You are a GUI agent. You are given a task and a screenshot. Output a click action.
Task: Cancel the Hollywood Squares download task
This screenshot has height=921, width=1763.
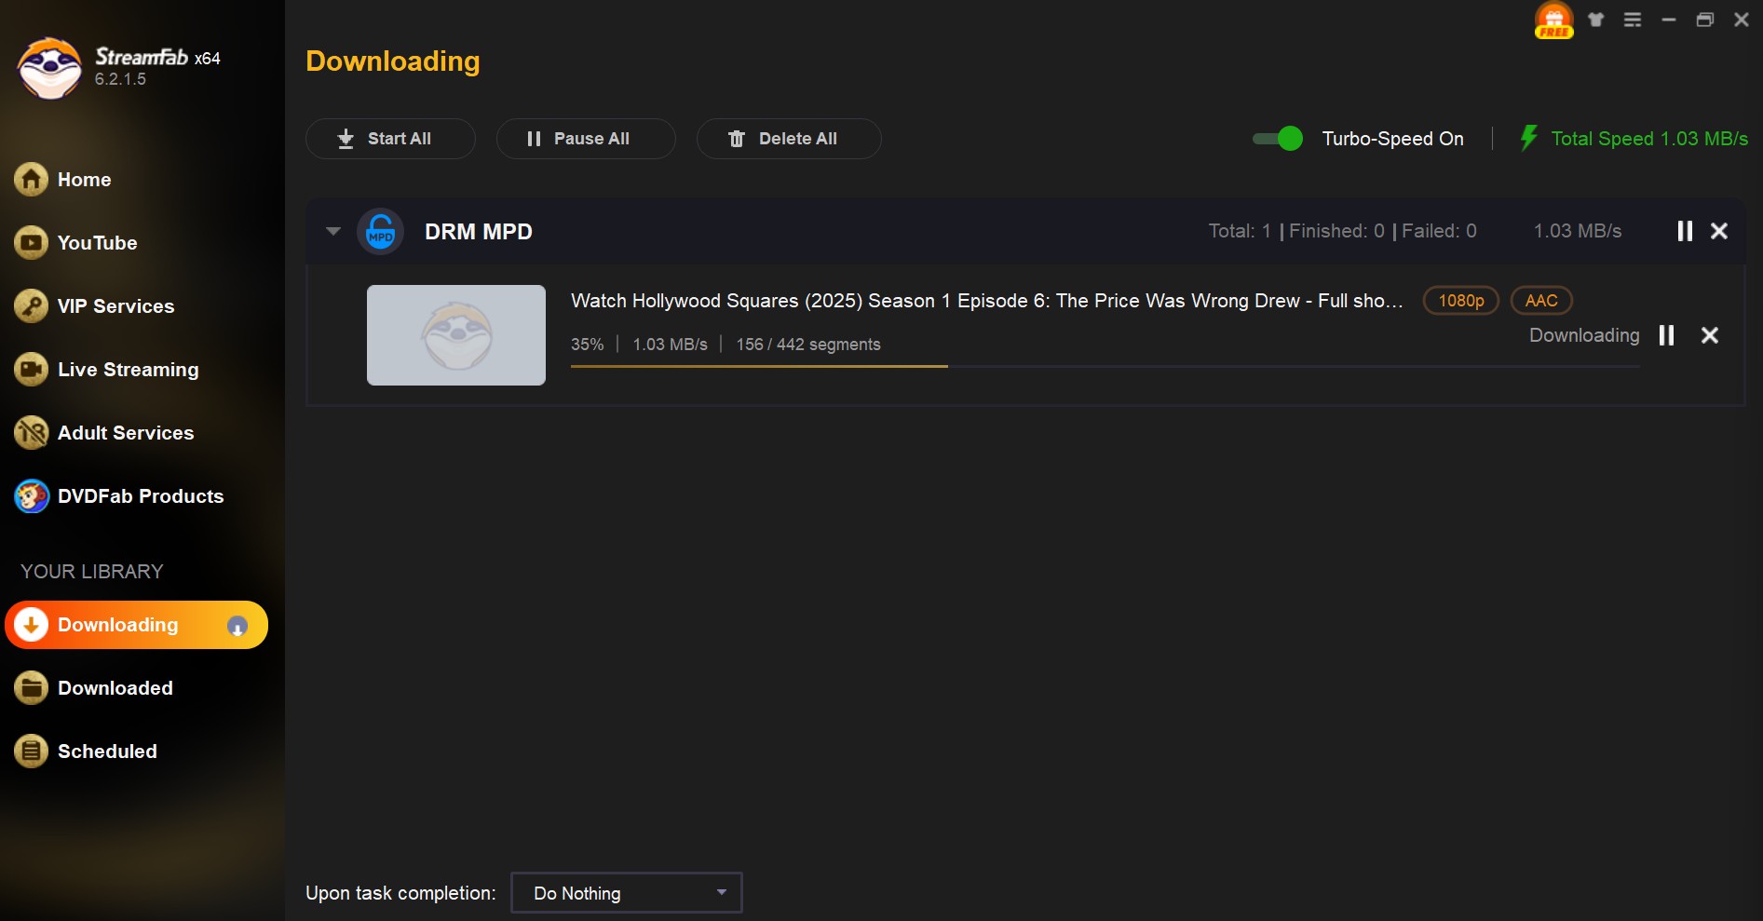[1710, 335]
